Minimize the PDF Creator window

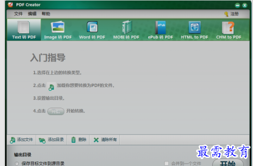237,5
